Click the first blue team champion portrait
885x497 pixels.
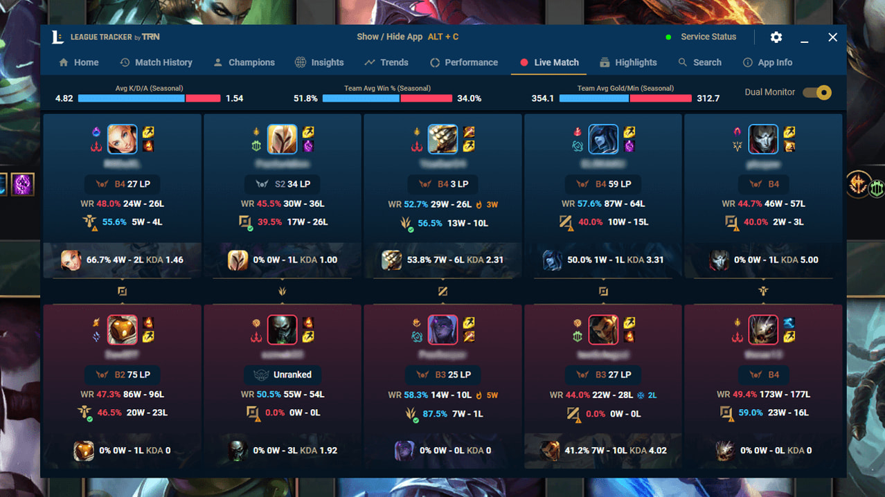[x=122, y=139]
